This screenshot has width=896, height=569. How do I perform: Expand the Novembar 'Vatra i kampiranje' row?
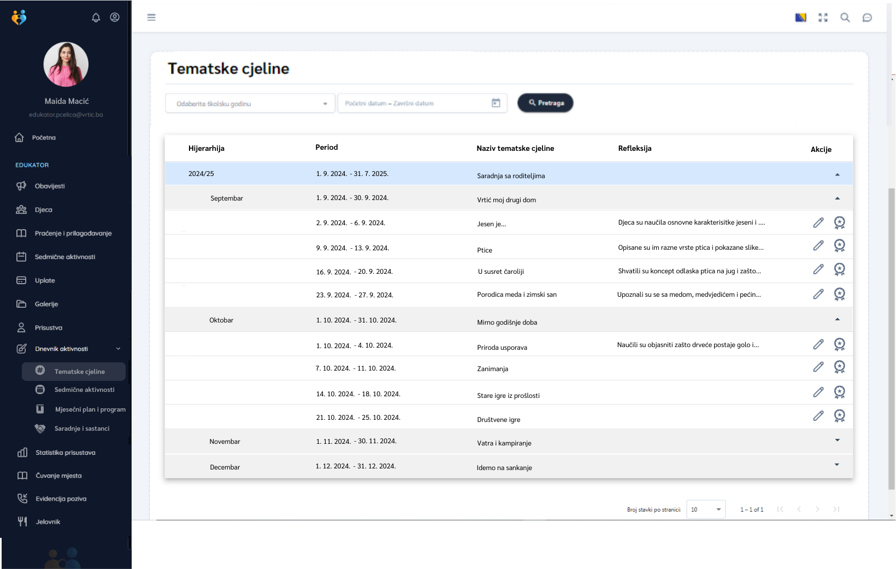pyautogui.click(x=837, y=440)
